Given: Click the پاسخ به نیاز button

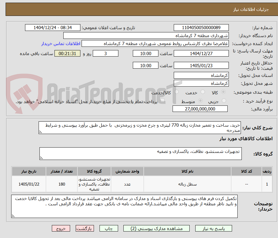Looking at the screenshot, I should [214, 228].
